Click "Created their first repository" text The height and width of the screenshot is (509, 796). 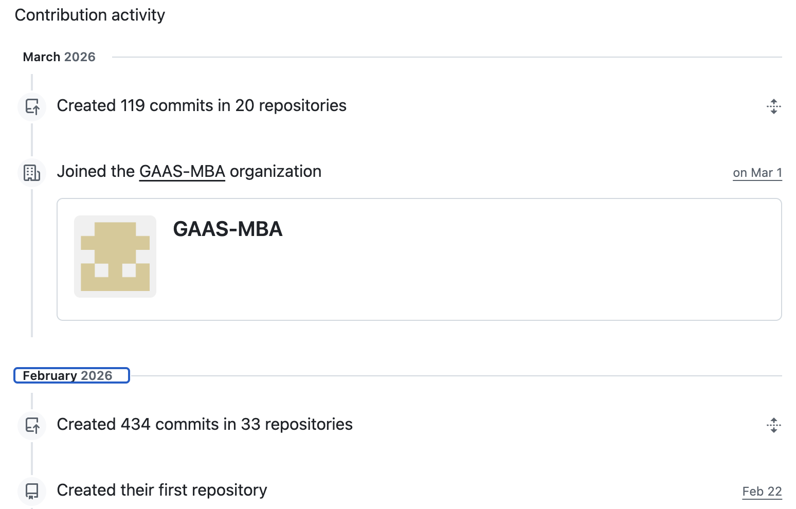pyautogui.click(x=162, y=490)
